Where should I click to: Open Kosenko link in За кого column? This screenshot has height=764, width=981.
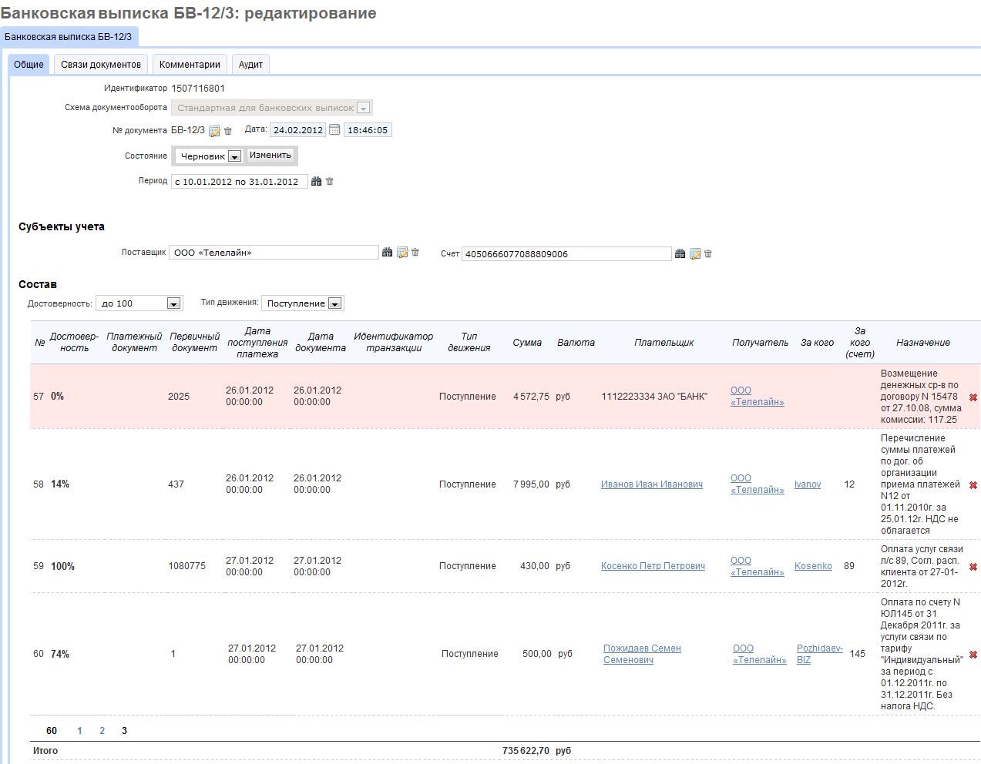tap(813, 566)
